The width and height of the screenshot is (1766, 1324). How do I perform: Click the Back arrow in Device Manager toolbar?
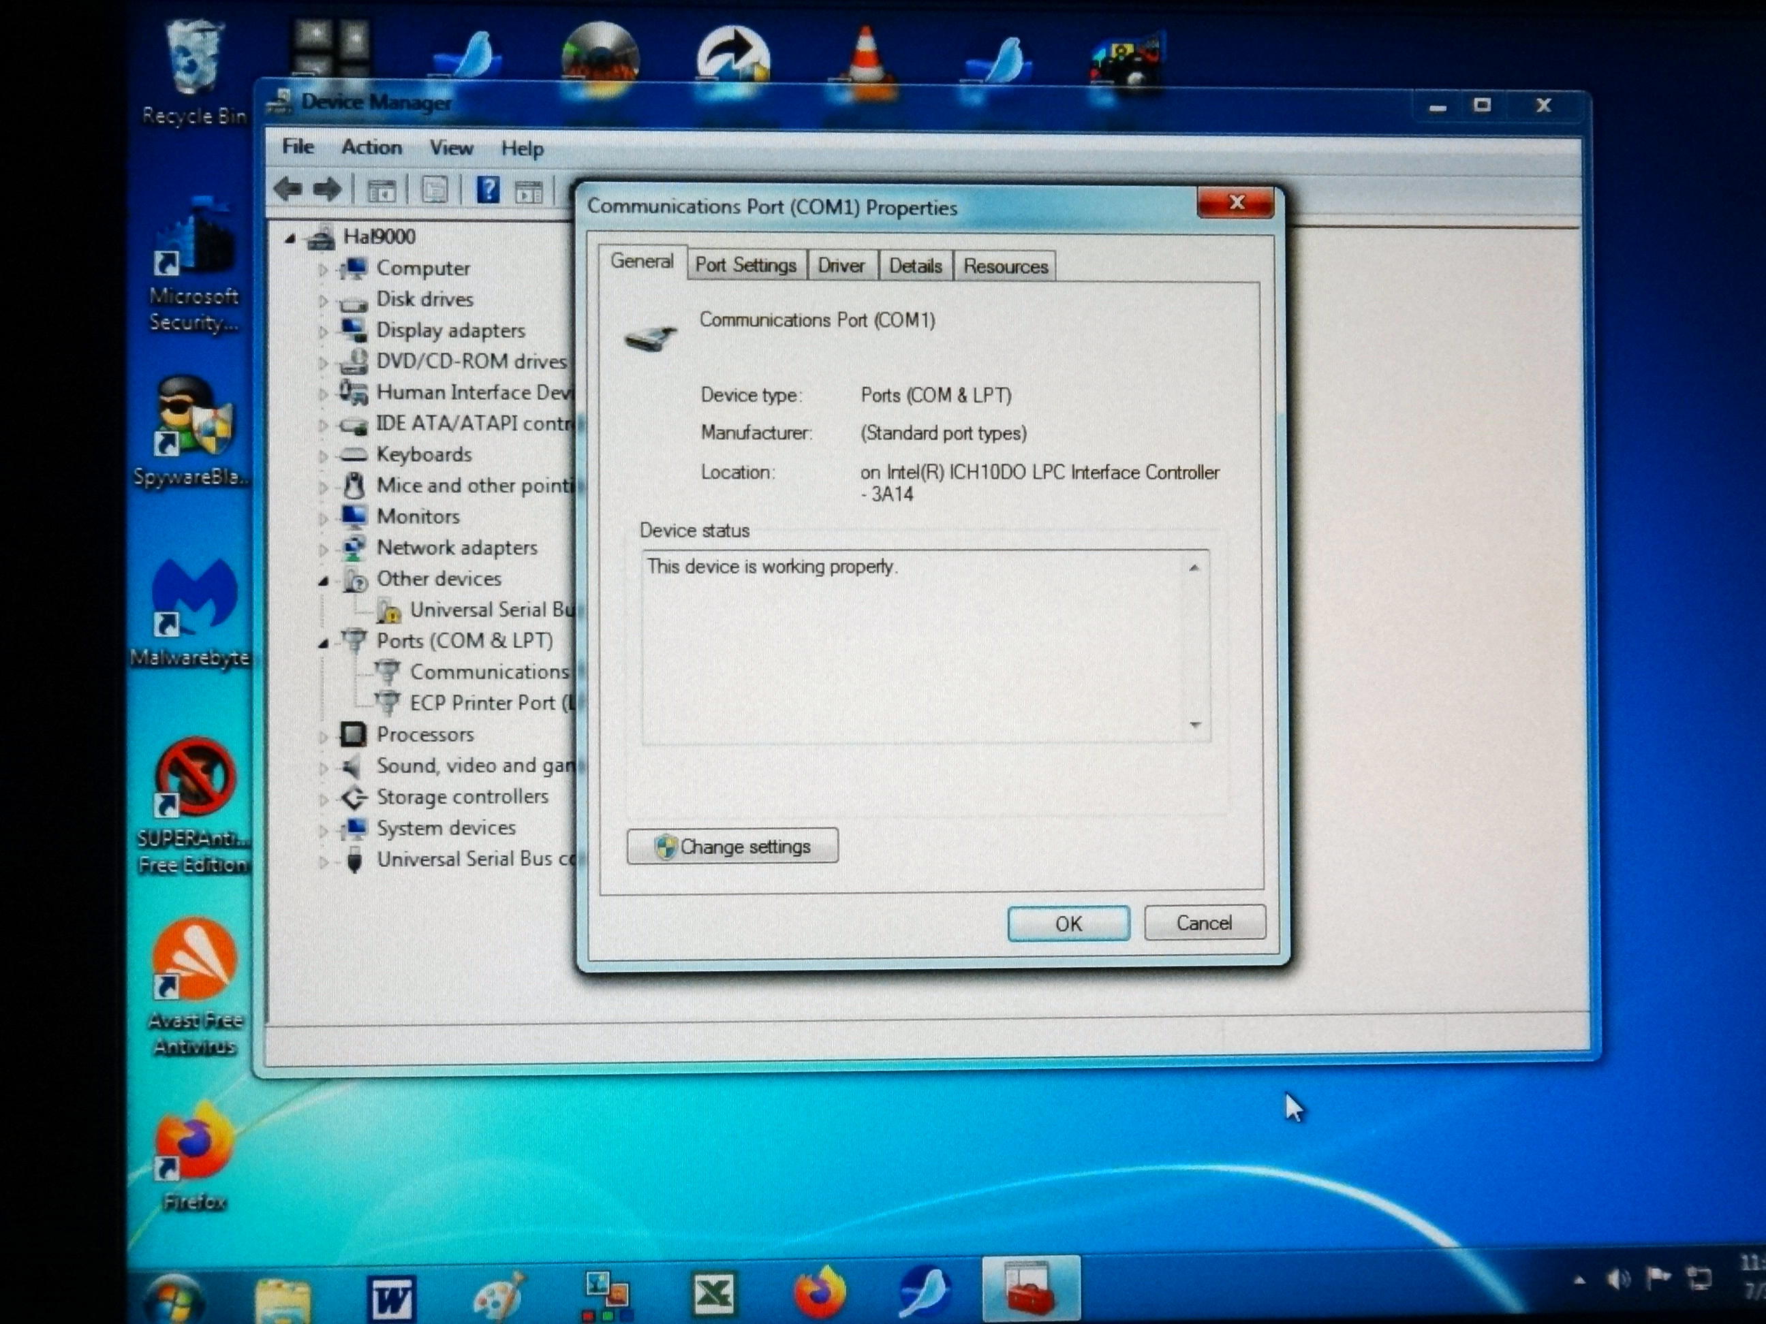point(288,189)
